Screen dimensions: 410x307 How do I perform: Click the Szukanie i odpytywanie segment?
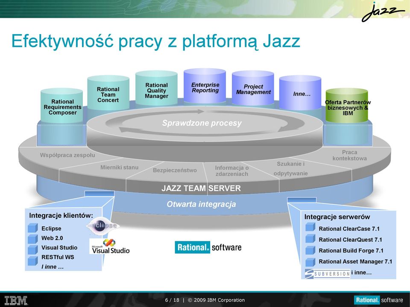(x=290, y=169)
